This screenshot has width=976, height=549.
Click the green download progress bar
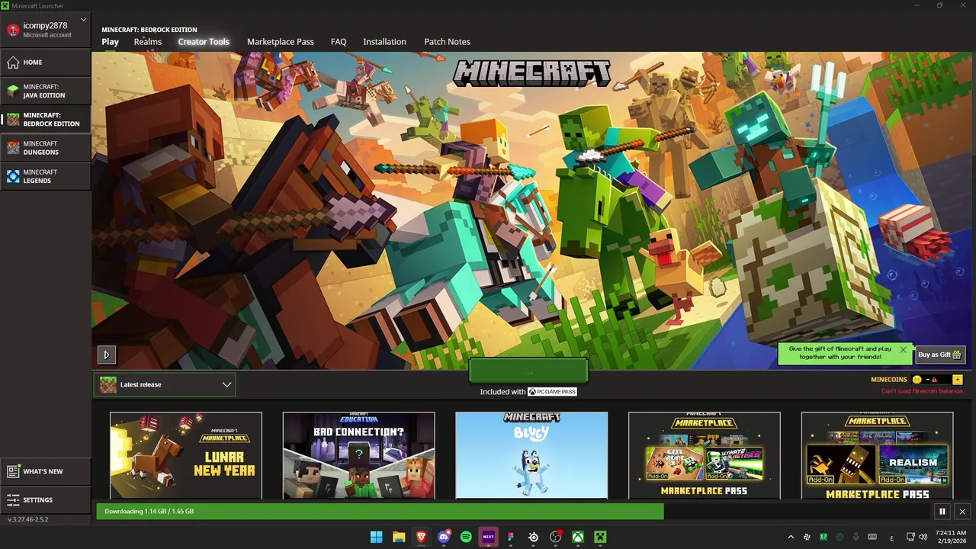[380, 512]
